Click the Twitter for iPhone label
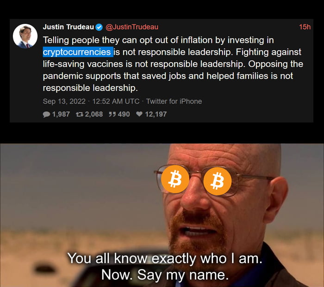 click(174, 102)
